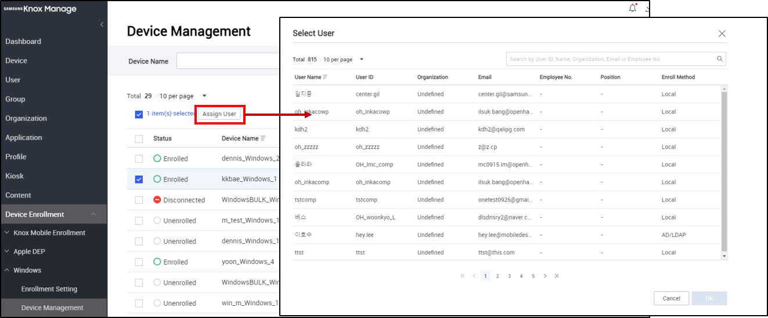Image resolution: width=768 pixels, height=318 pixels.
Task: Check the win_m_Windows_1 device row
Action: click(139, 304)
